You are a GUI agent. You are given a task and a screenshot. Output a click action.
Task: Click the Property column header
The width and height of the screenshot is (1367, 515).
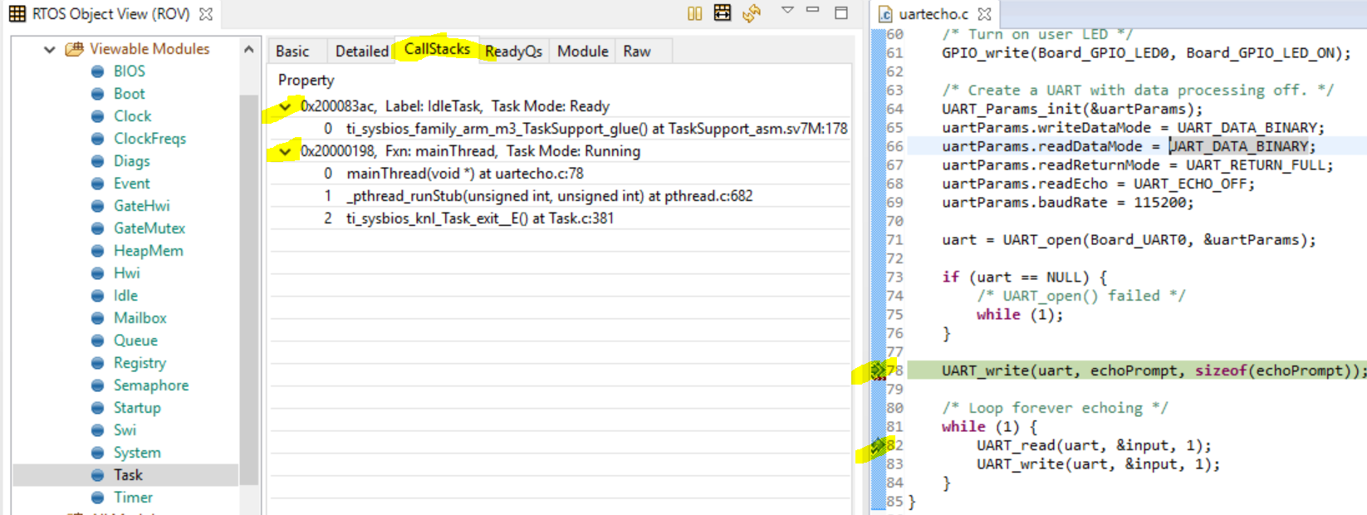[306, 81]
